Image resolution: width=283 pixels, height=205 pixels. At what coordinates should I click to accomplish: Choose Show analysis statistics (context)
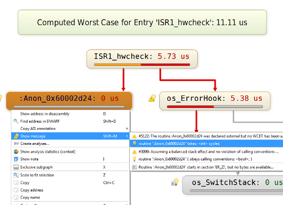(71, 152)
